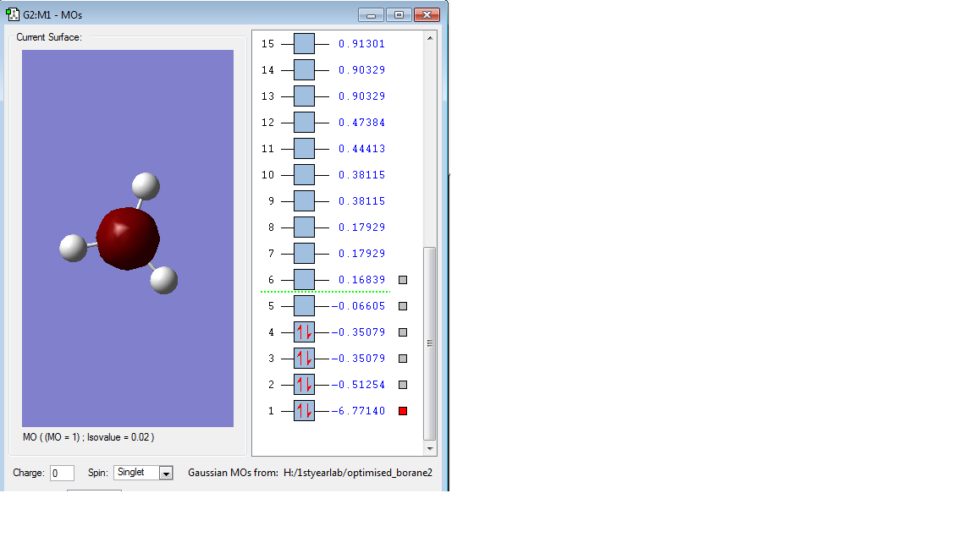Click the scroll down arrow of MO list
This screenshot has width=975, height=548.
(x=430, y=448)
